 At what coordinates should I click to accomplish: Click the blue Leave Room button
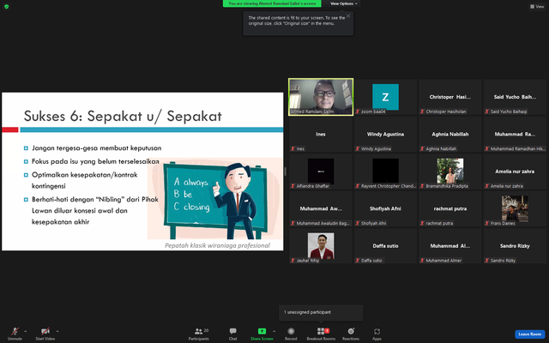pyautogui.click(x=530, y=334)
